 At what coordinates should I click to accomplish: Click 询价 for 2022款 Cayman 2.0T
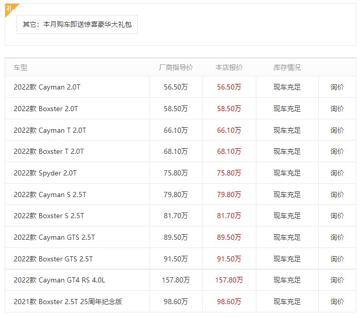pyautogui.click(x=337, y=87)
